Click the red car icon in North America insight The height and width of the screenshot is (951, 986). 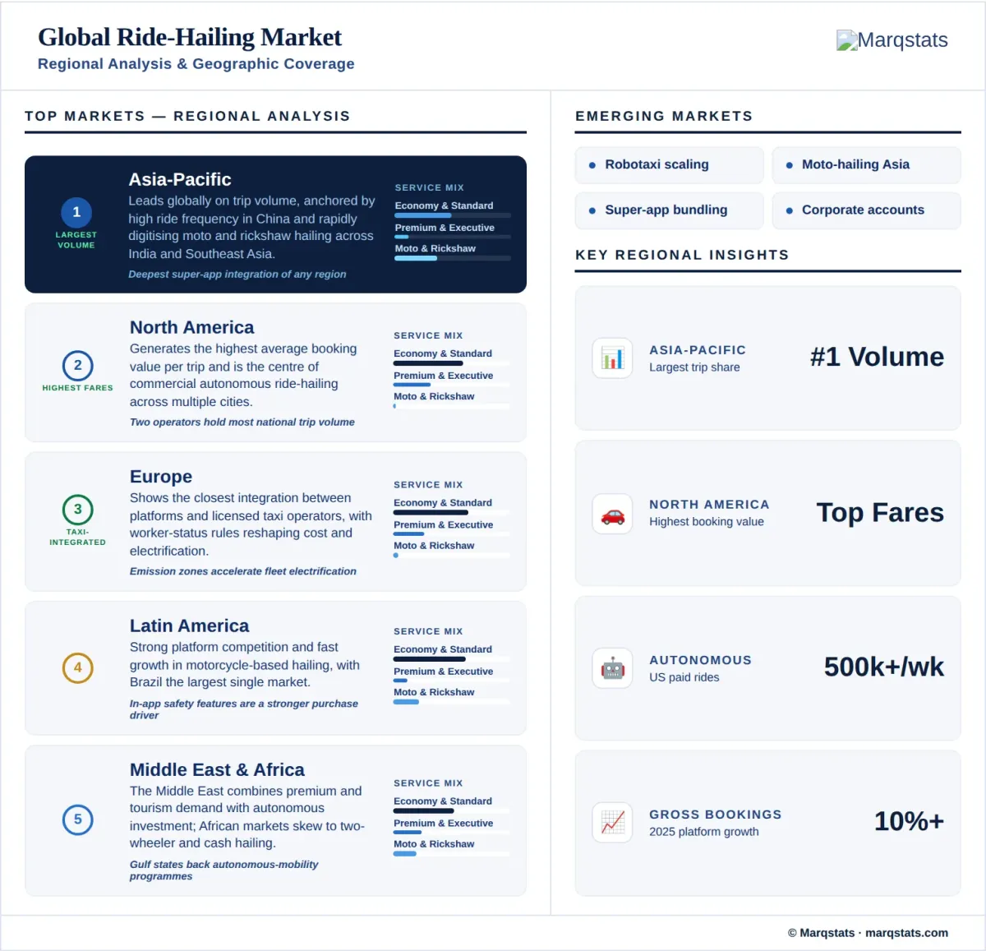pyautogui.click(x=612, y=515)
